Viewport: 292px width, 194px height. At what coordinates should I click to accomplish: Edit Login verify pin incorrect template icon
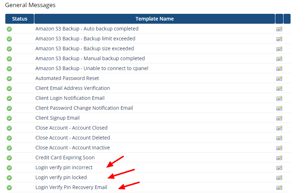coord(279,167)
